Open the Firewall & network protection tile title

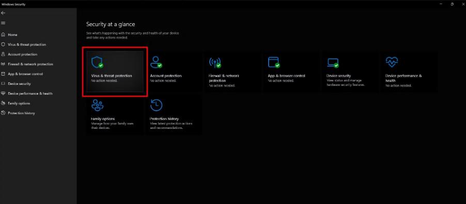click(224, 78)
